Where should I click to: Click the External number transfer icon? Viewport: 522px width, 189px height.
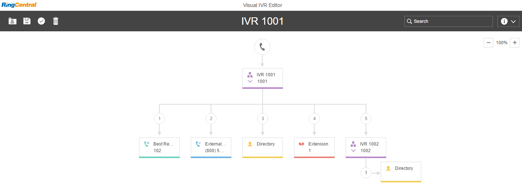(198, 144)
